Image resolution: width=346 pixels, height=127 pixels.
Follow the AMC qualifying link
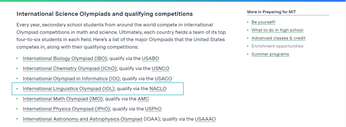click(143, 99)
